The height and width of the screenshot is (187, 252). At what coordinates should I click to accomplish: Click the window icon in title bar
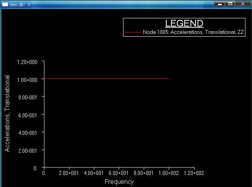(5, 4)
